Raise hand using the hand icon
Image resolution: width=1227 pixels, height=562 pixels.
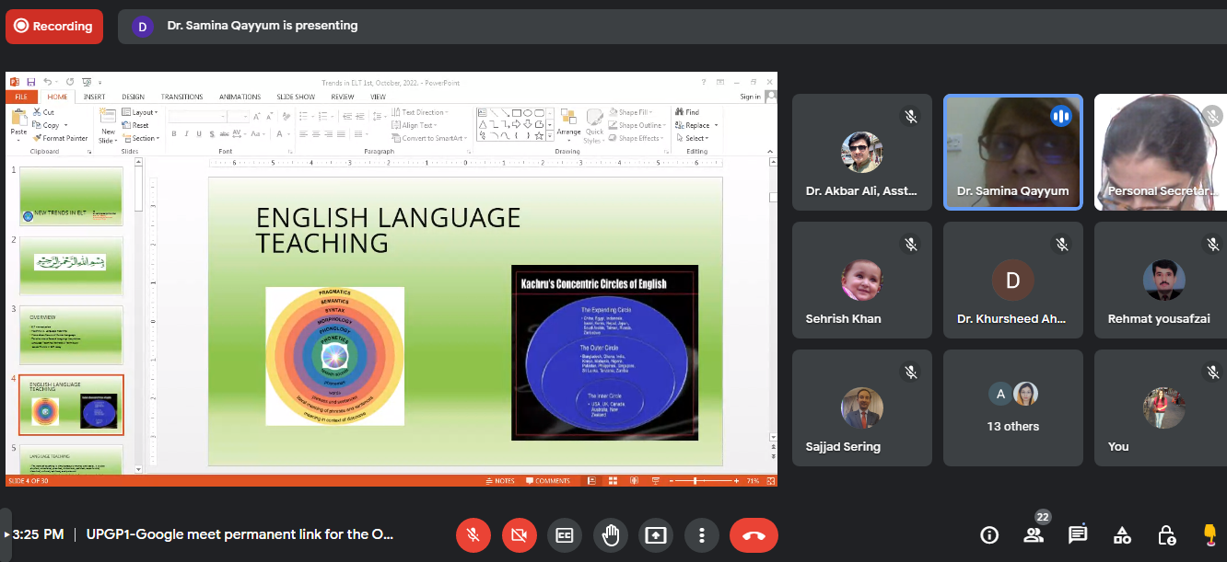610,534
